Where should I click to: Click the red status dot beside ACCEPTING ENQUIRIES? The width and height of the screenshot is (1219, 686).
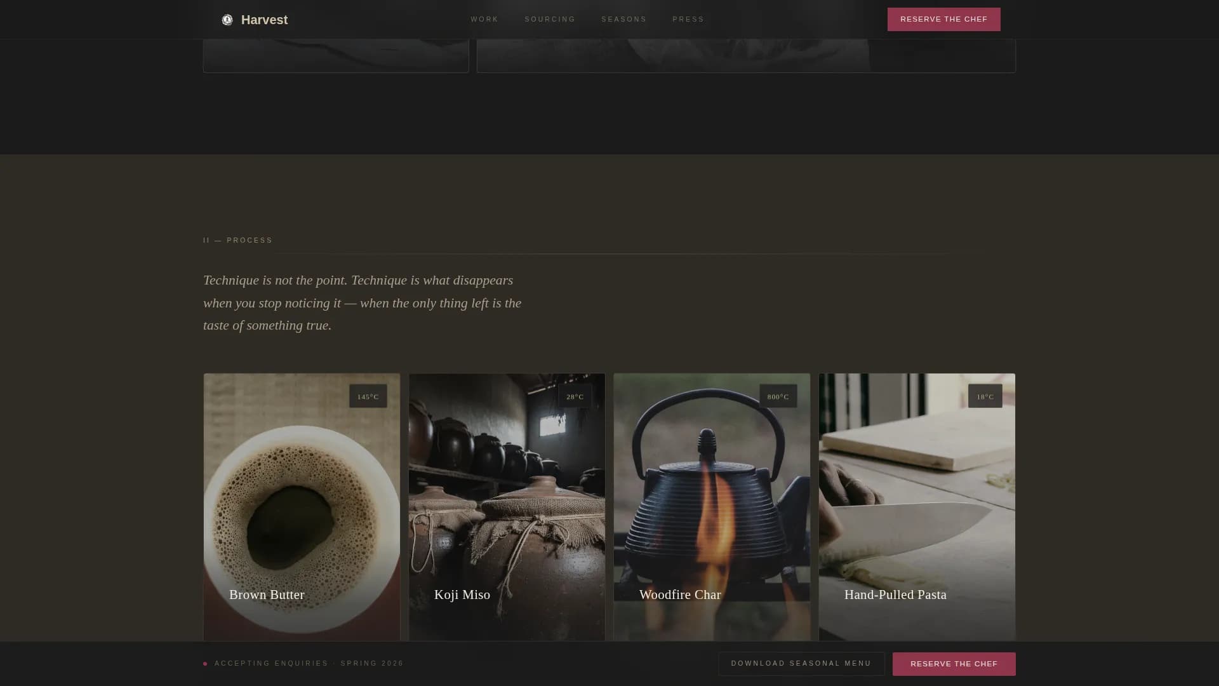[204, 663]
